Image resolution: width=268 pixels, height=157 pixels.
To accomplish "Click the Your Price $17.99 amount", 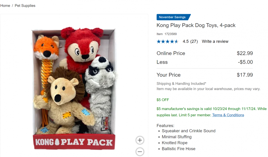I will click(x=245, y=75).
